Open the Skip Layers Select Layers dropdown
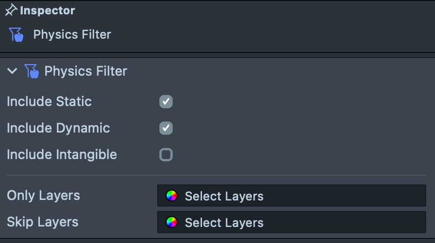The width and height of the screenshot is (435, 243). 291,222
